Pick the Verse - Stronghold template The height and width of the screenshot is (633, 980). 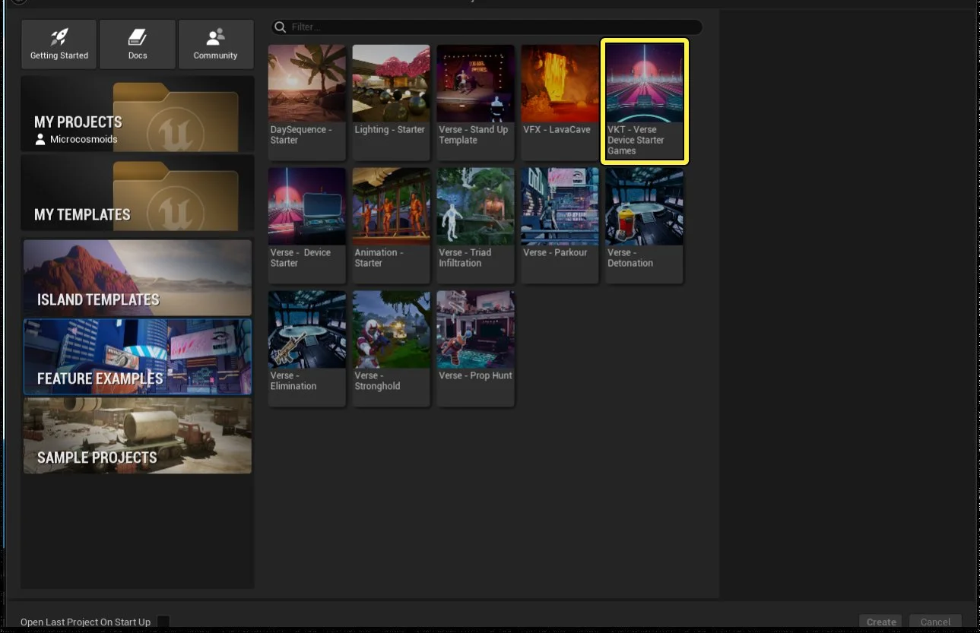(392, 349)
